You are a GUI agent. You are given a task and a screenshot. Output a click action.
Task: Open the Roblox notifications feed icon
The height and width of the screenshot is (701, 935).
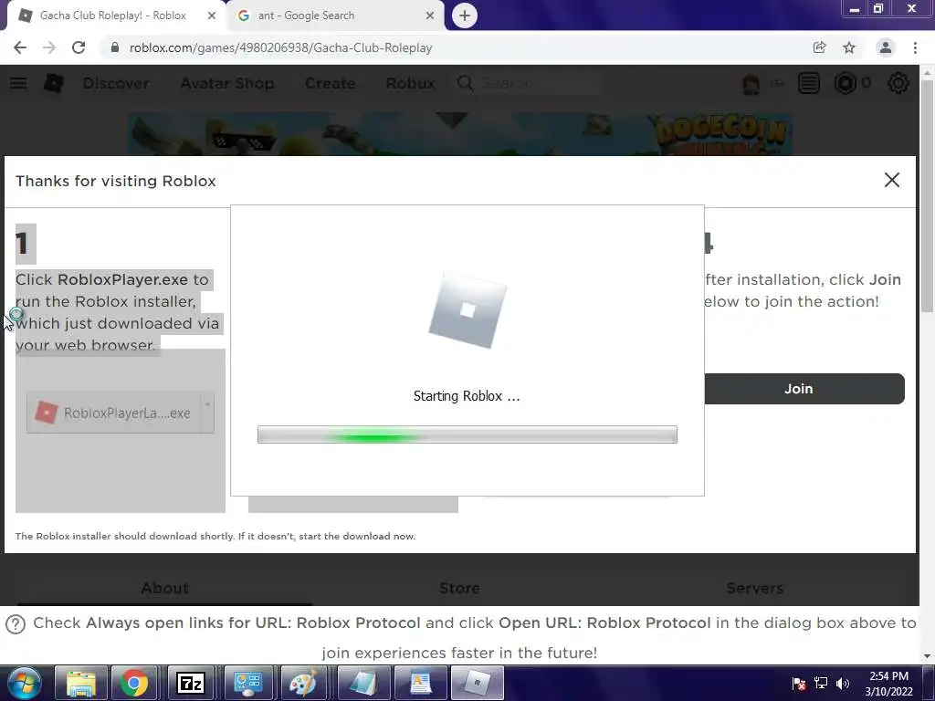coord(809,83)
